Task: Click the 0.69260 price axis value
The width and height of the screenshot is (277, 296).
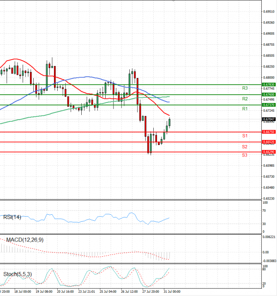Action: pyautogui.click(x=269, y=23)
